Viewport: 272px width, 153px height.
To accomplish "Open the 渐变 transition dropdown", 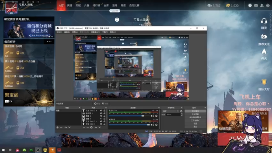I will click(171, 111).
